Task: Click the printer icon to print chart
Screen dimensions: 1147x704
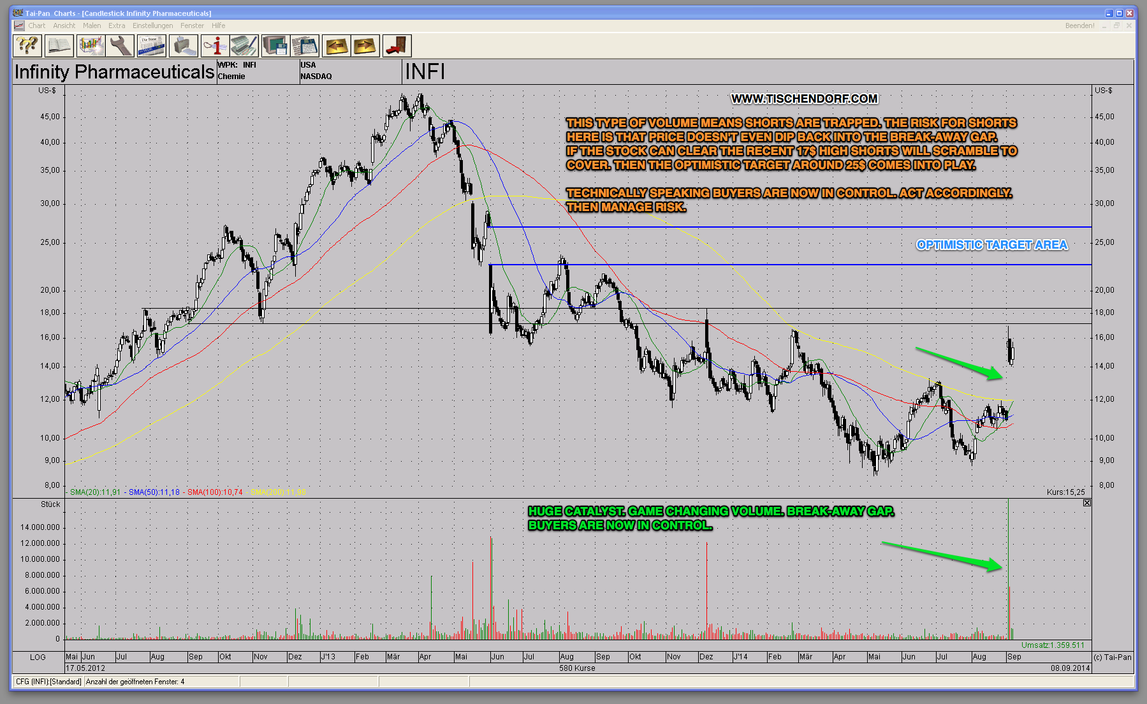Action: coord(183,46)
